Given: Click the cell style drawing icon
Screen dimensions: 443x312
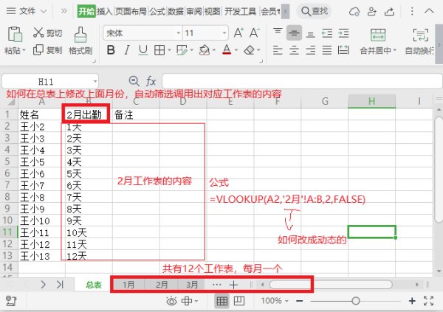Looking at the screenshot, I should coord(182,50).
